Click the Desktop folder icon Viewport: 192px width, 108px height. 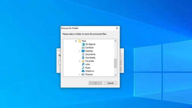pos(83,51)
